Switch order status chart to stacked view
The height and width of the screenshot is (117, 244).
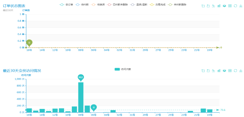(x=224, y=6)
